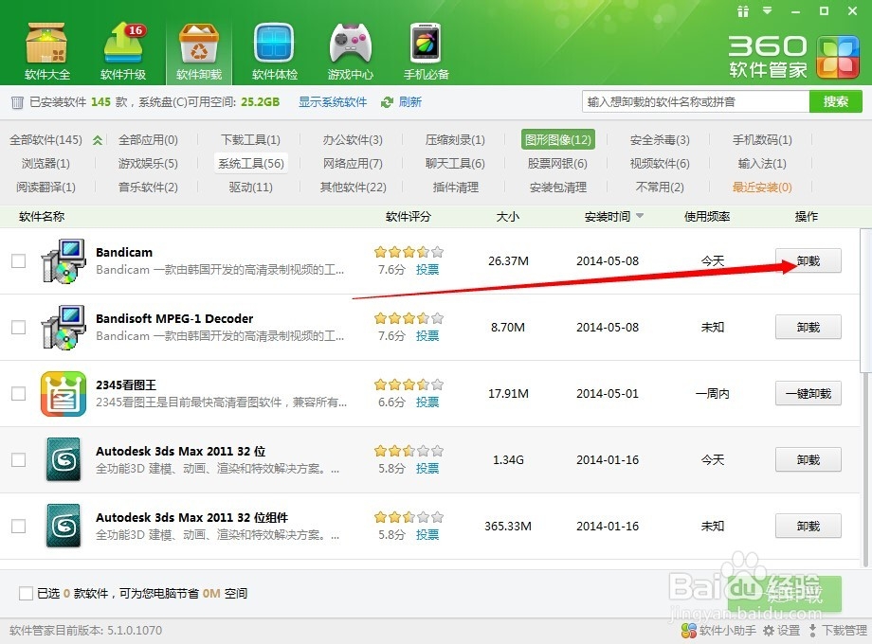The height and width of the screenshot is (644, 872).
Task: Tick the Bandisoft MPEG-1 Decoder checkbox
Action: (x=18, y=328)
